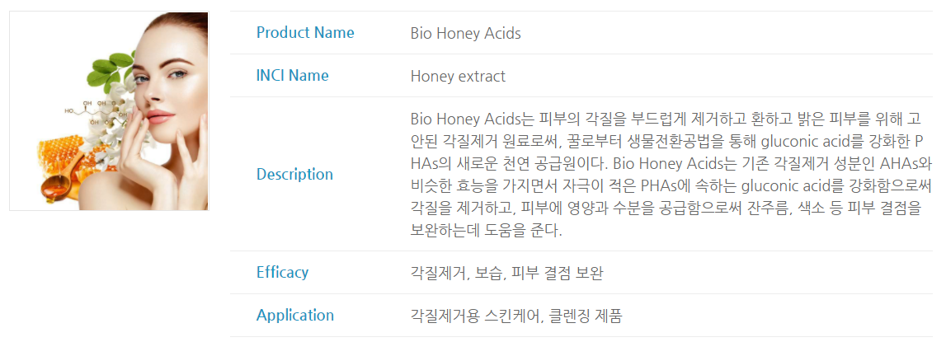The width and height of the screenshot is (946, 342).
Task: Select the "Description" row label
Action: click(x=294, y=174)
